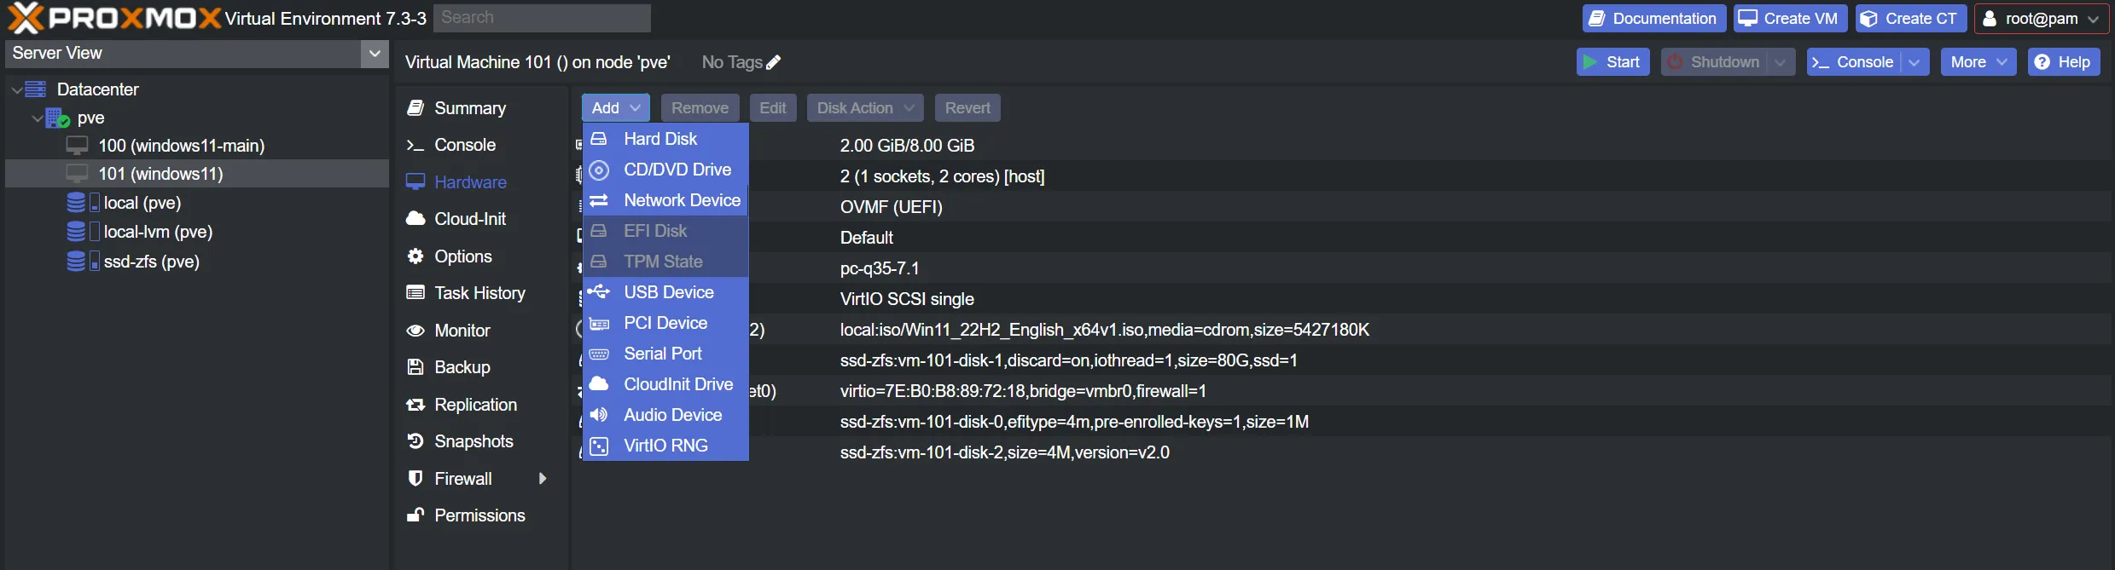Select the OVMF (UEFI) BIOS row

click(x=1341, y=207)
